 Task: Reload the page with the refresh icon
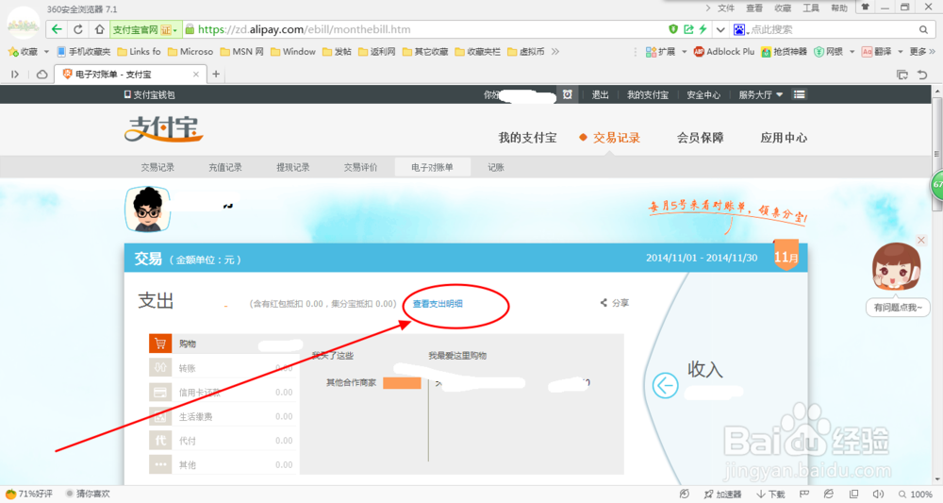(78, 29)
